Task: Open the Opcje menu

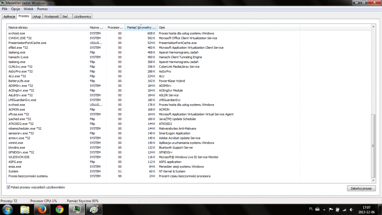Action: pos(16,9)
